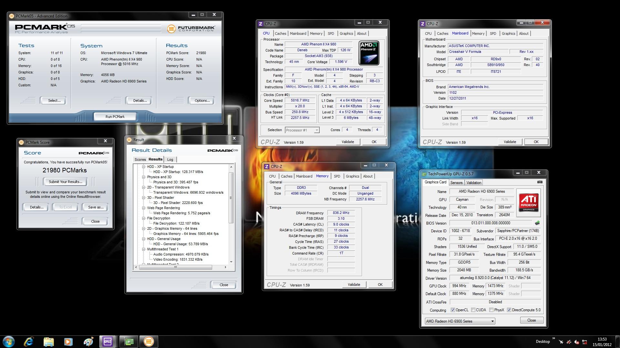Click GPU-Z window title bar icon
620x348 pixels.
coord(424,174)
